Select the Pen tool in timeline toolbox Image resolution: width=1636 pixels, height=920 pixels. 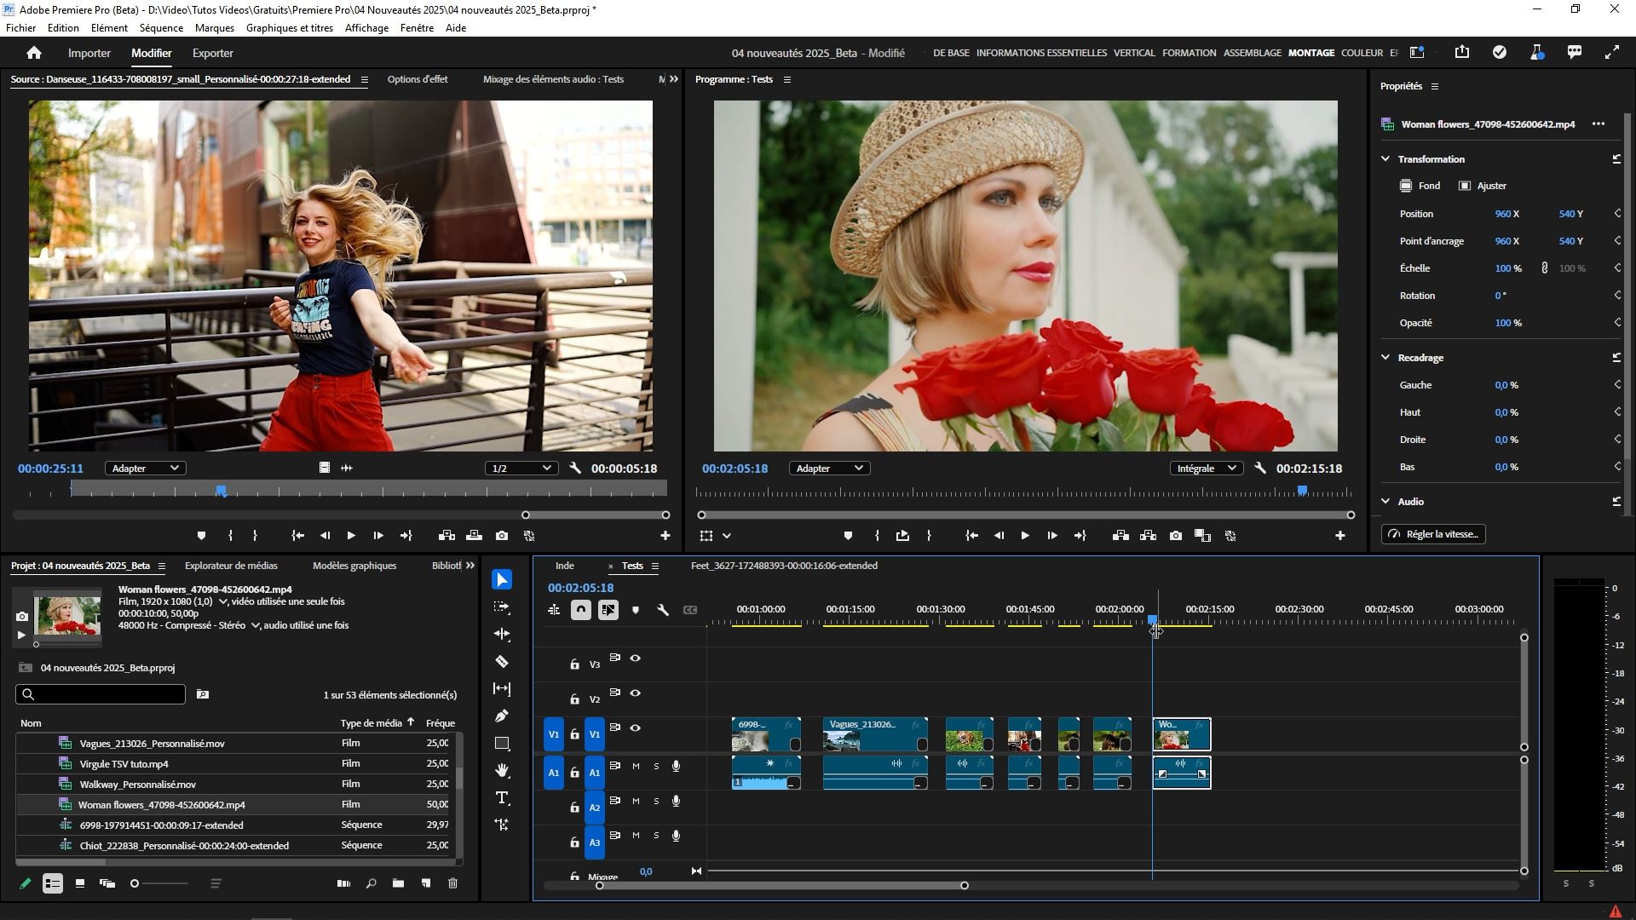click(x=502, y=716)
